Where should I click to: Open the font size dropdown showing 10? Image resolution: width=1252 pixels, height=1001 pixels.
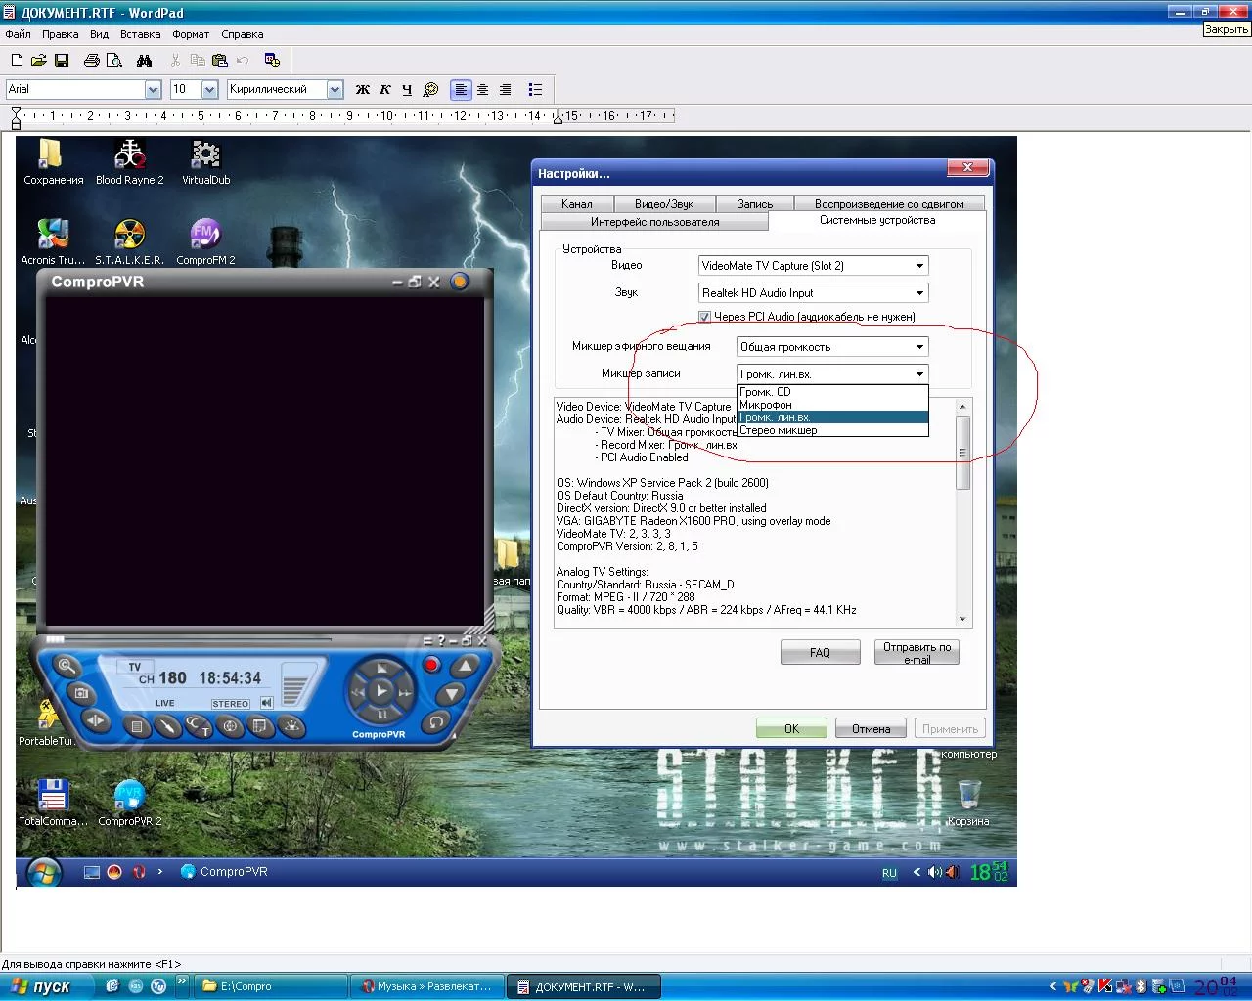coord(209,90)
